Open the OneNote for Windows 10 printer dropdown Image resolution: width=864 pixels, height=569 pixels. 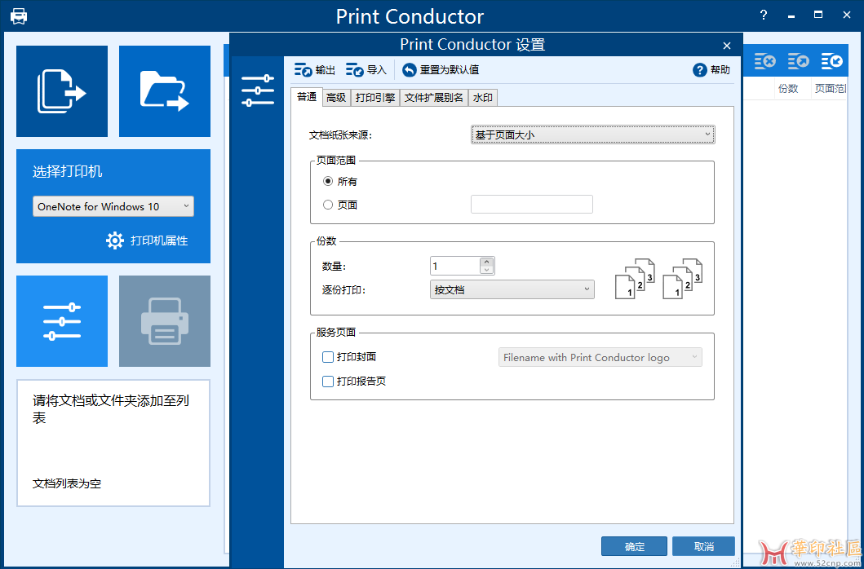pos(113,206)
